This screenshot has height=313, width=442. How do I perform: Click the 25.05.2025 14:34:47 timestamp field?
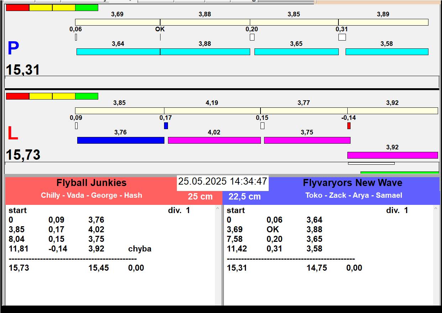tap(222, 181)
